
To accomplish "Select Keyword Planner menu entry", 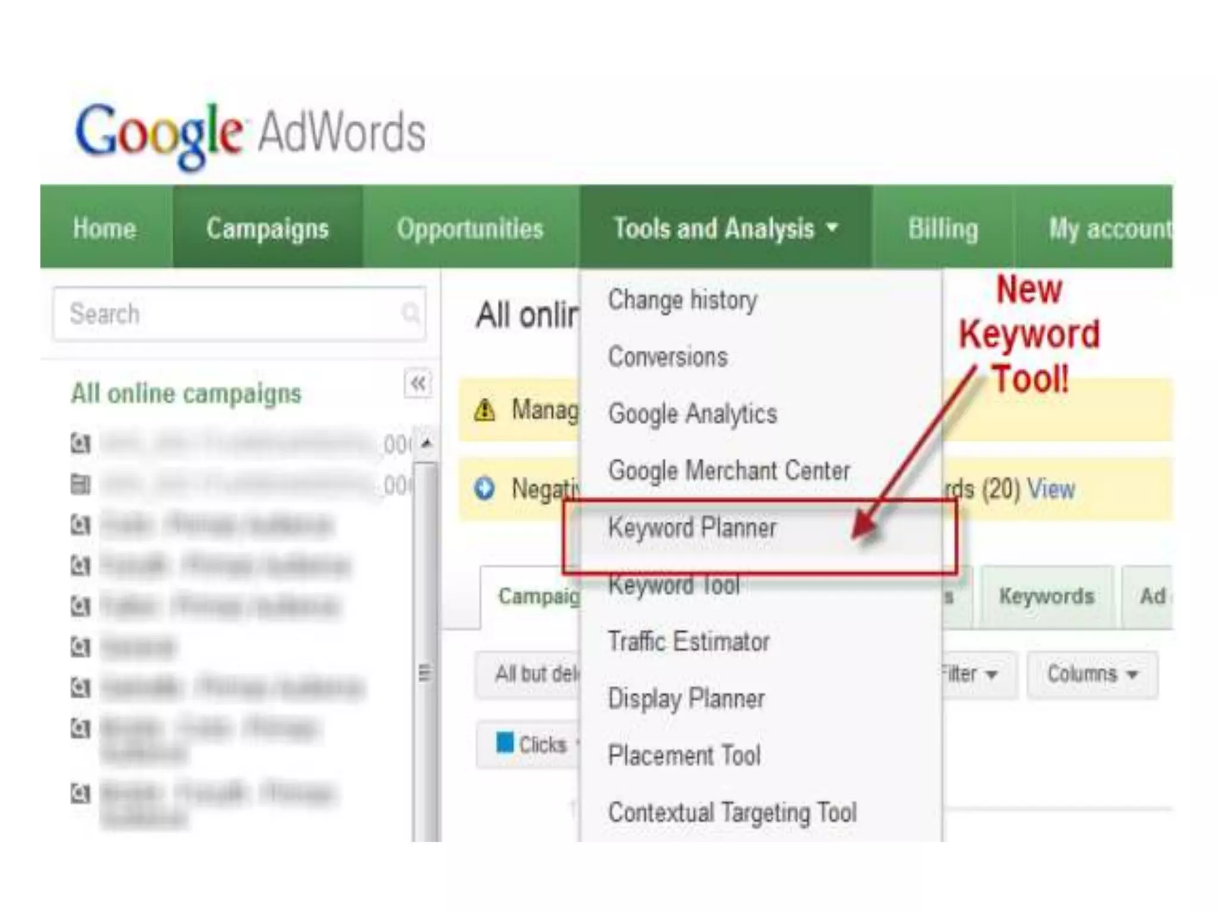I will (692, 528).
